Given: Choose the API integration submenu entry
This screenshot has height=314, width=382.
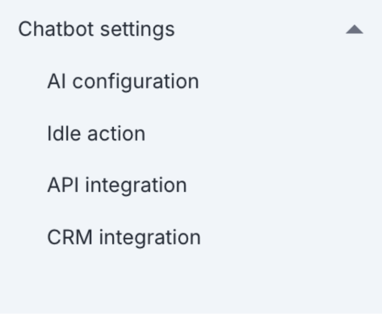Looking at the screenshot, I should click(x=117, y=185).
